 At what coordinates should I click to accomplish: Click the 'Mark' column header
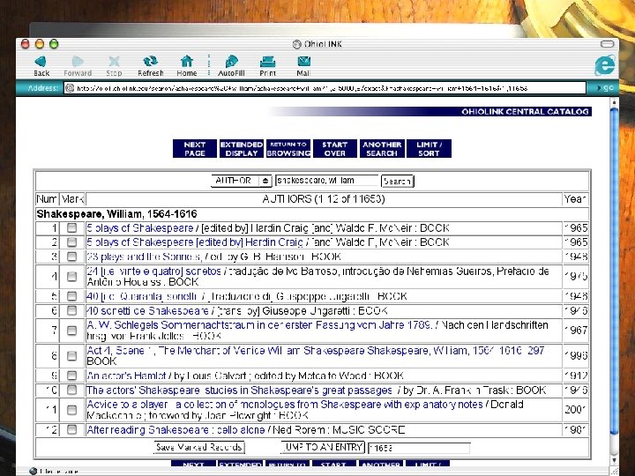[x=72, y=199]
